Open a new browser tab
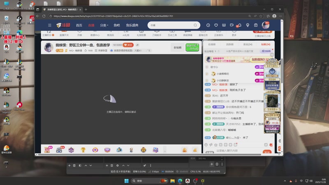 [86, 9]
